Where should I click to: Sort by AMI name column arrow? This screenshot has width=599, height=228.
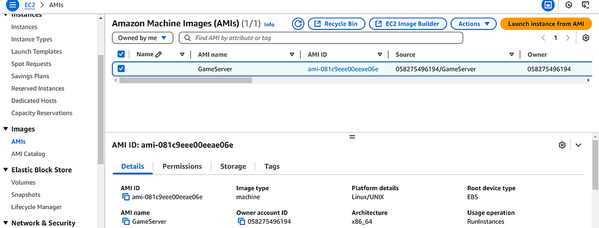click(x=292, y=54)
